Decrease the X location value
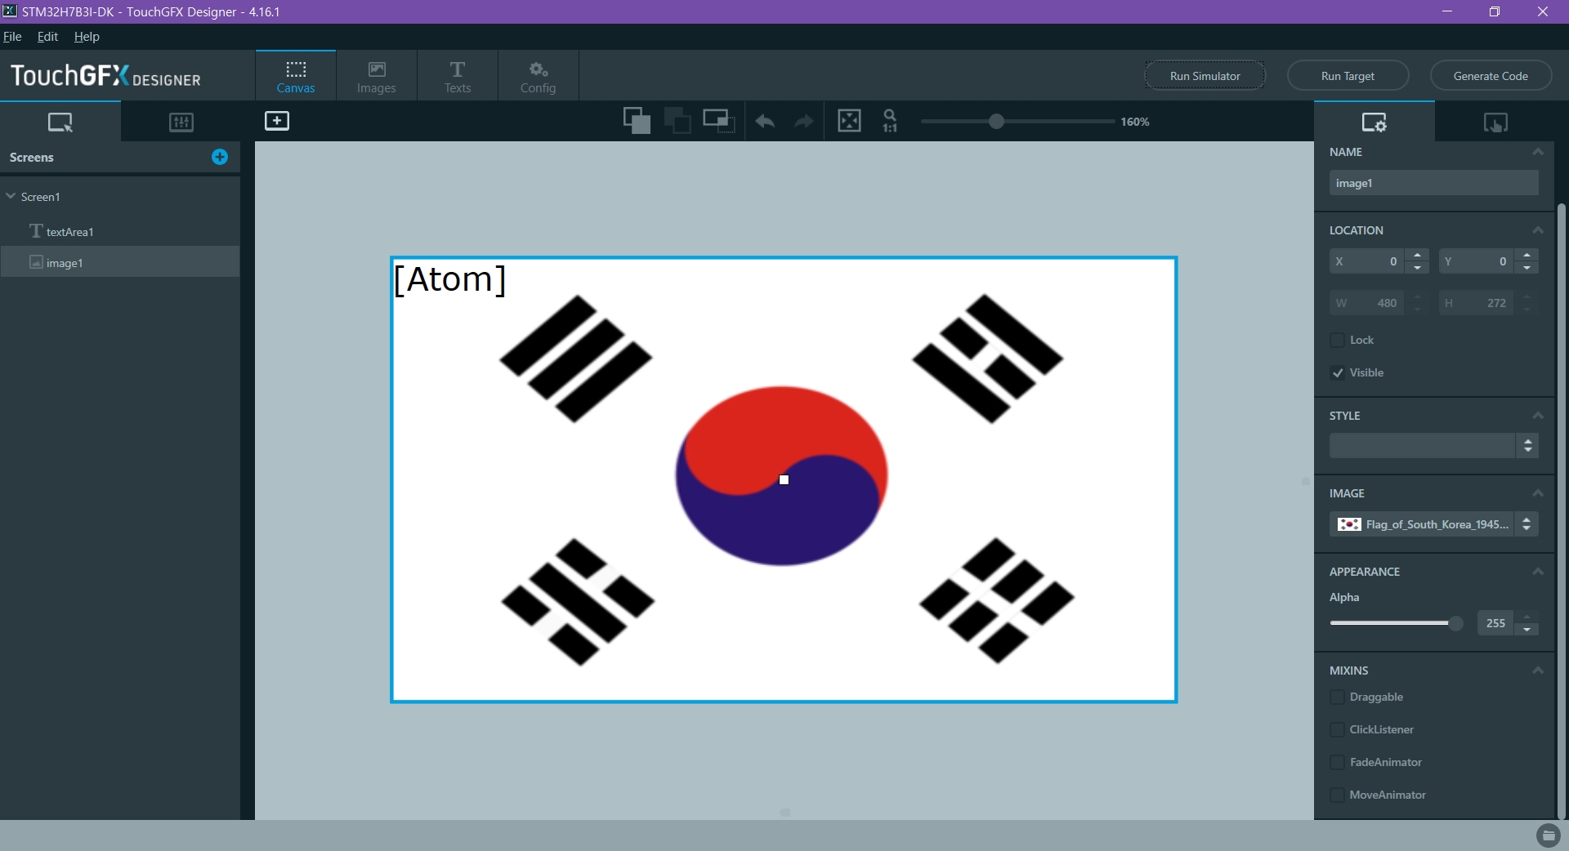 [x=1418, y=268]
